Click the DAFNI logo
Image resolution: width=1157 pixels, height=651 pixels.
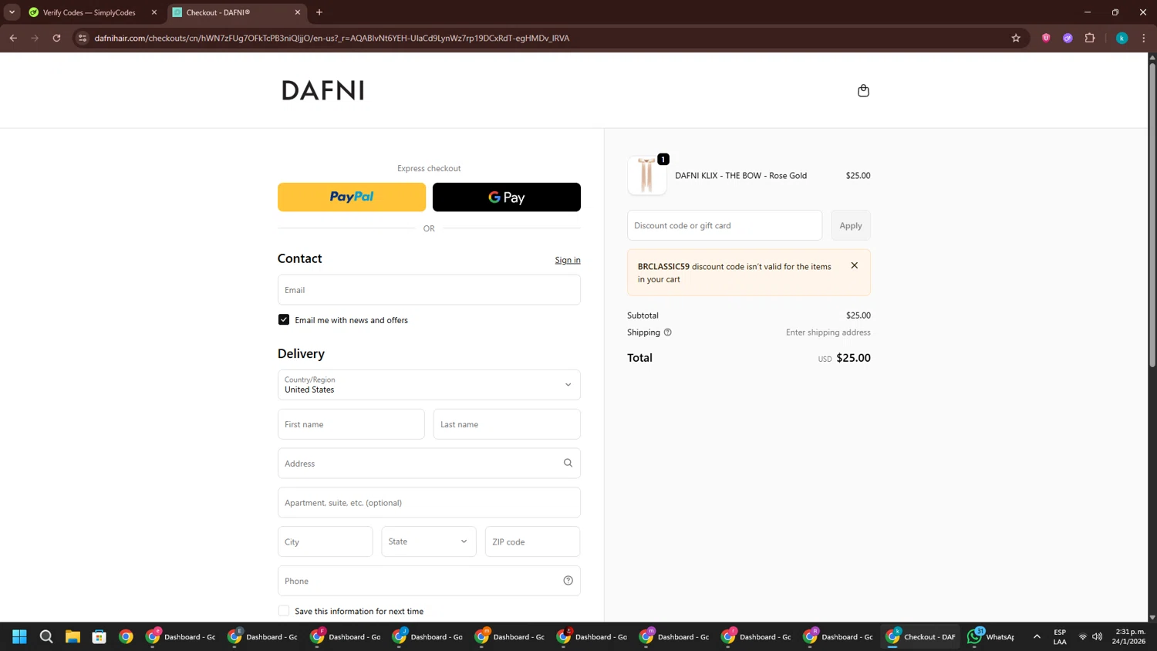pyautogui.click(x=323, y=90)
